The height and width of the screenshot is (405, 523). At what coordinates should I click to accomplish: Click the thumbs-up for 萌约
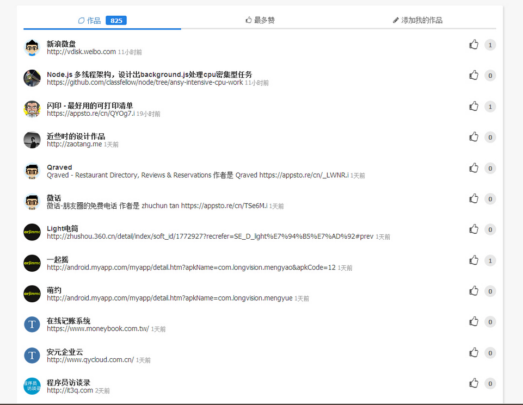(x=473, y=291)
